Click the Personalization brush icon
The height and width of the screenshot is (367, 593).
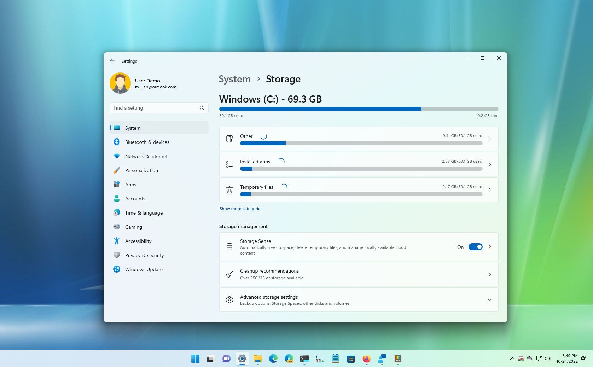[x=117, y=170]
